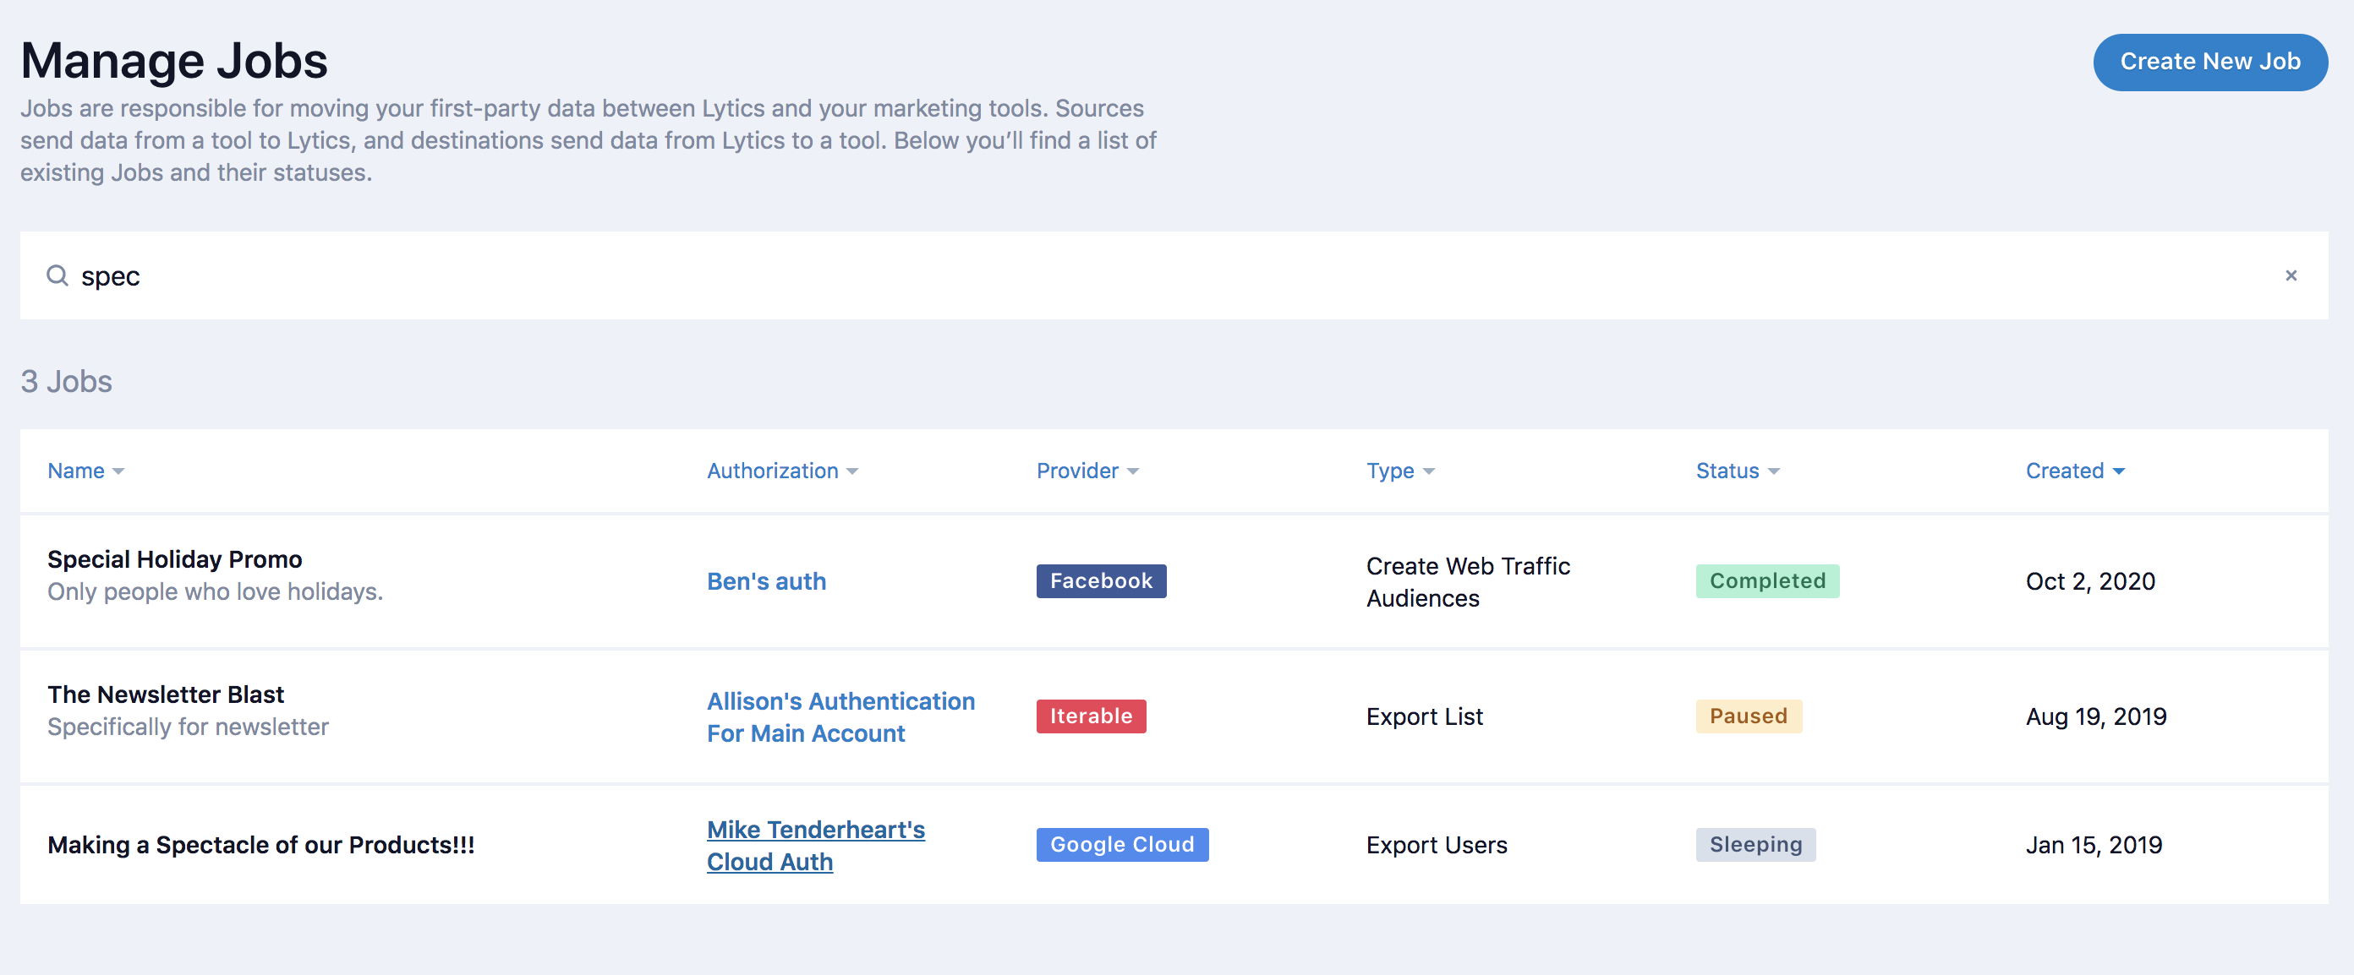Image resolution: width=2354 pixels, height=975 pixels.
Task: Click the Google Cloud provider badge
Action: 1121,846
